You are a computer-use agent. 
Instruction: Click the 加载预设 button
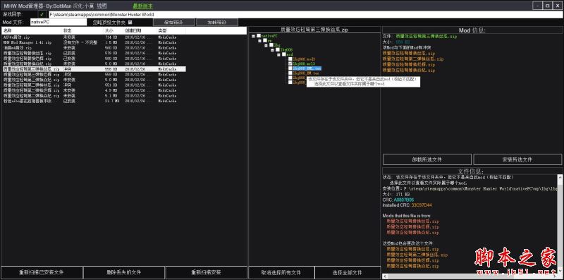coord(217,23)
